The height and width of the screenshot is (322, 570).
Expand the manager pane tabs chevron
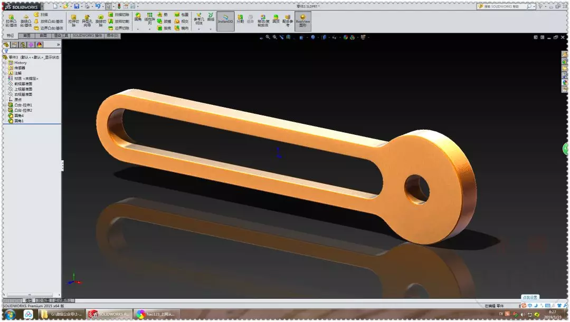point(58,45)
